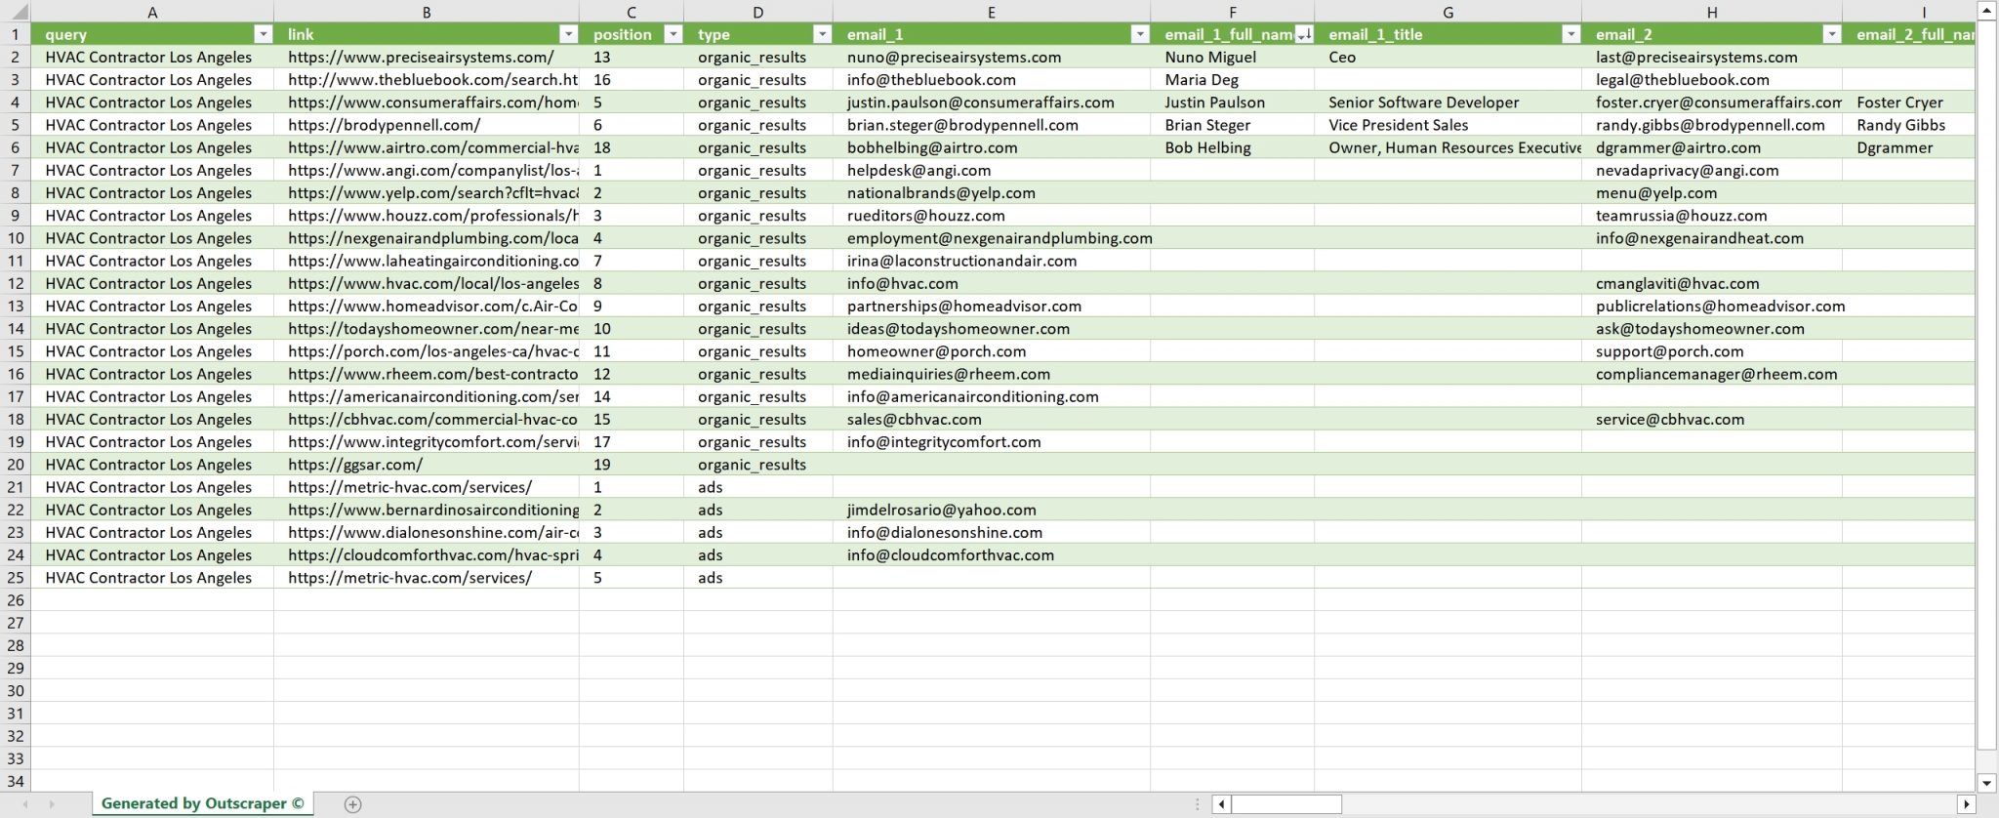Open the email_2 column filter dropdown

1831,34
